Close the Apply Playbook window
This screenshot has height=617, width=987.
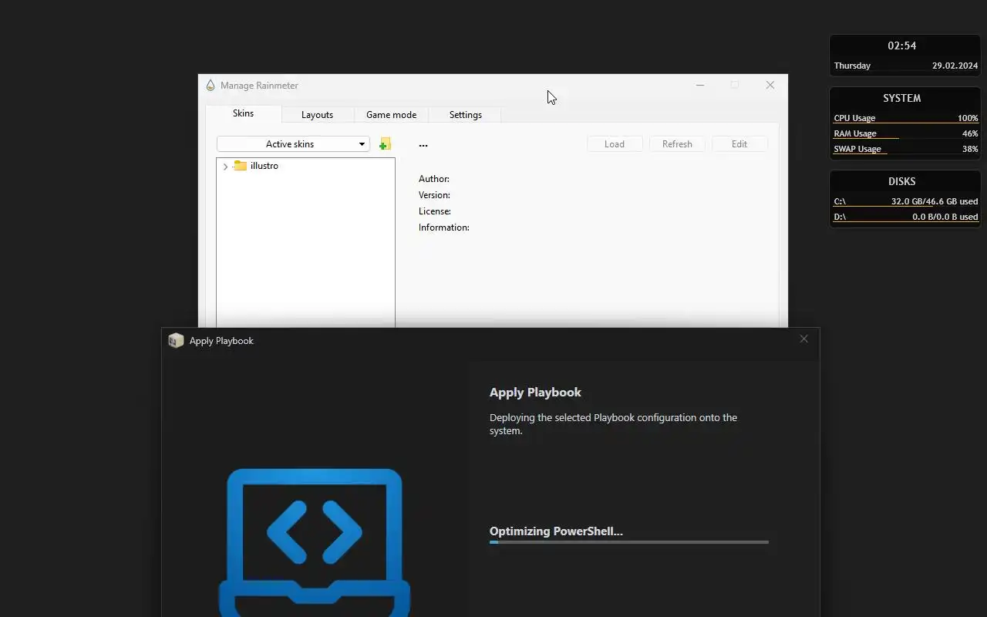coord(803,339)
